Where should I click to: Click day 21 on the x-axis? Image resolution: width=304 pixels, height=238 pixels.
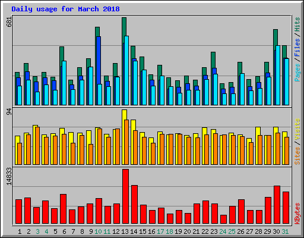click(196, 231)
